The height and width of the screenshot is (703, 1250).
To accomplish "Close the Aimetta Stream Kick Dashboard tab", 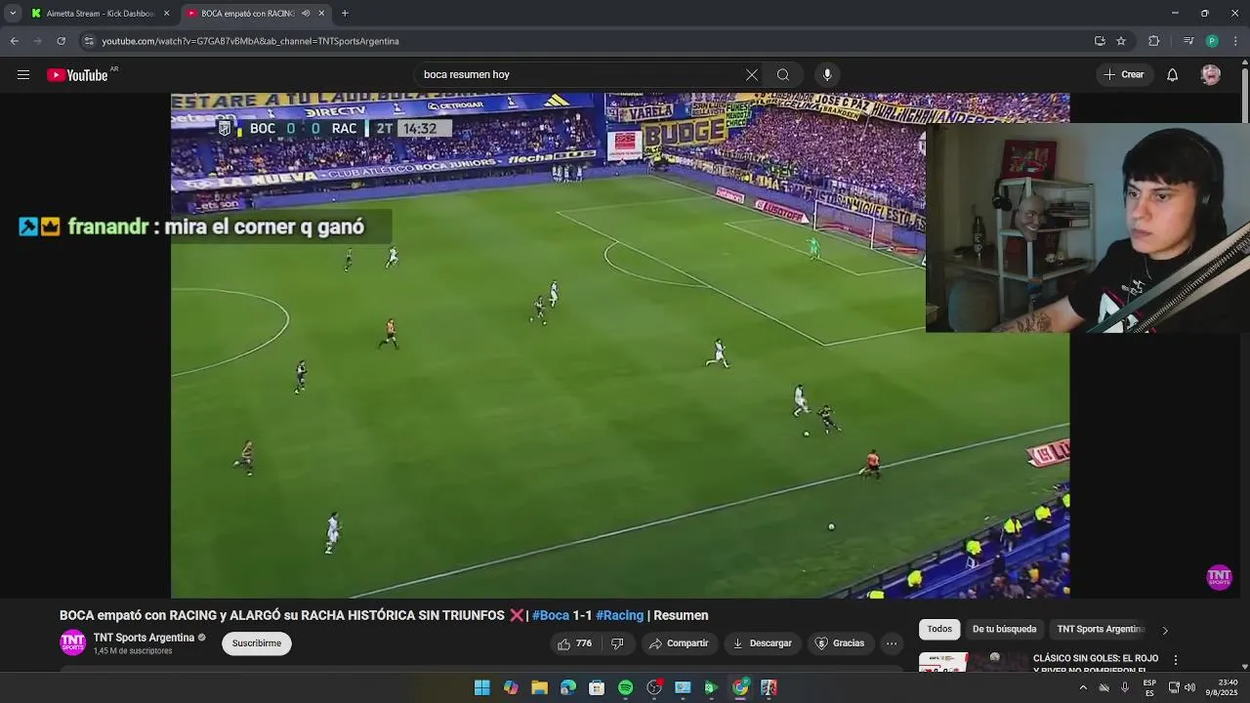I will (x=167, y=14).
